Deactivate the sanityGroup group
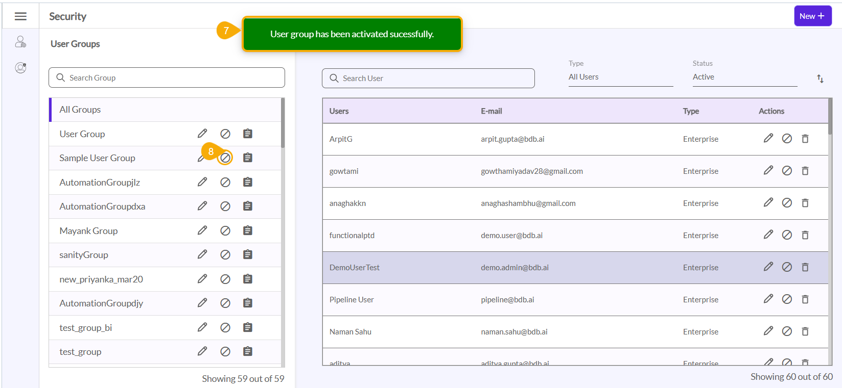 [x=225, y=254]
